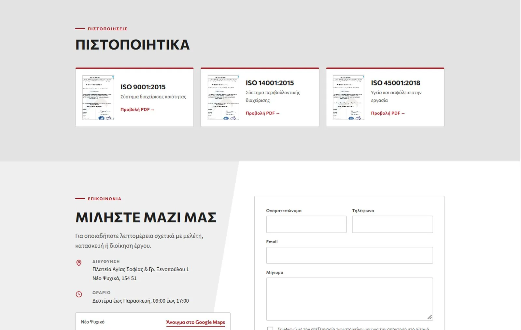Click into the Μήνυμα text area
Viewport: 521px width, 330px height.
[x=349, y=299]
